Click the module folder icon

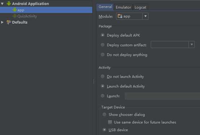point(120,16)
